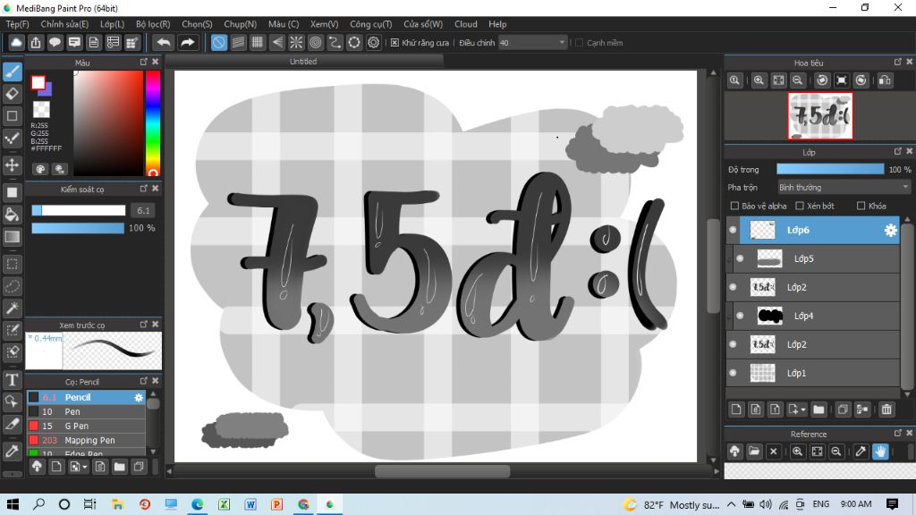Select the Bucket fill tool
916x515 pixels.
13,215
